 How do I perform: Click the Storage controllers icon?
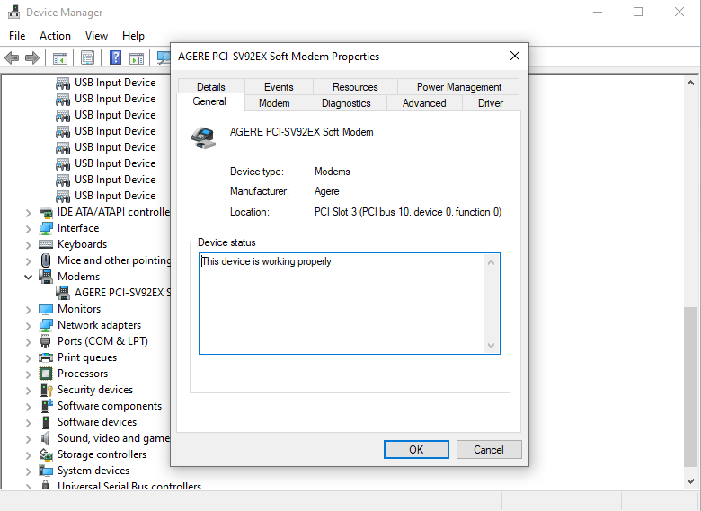point(46,454)
